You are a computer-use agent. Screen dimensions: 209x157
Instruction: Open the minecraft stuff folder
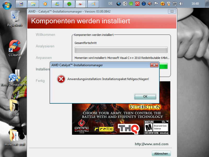[x=15, y=138]
